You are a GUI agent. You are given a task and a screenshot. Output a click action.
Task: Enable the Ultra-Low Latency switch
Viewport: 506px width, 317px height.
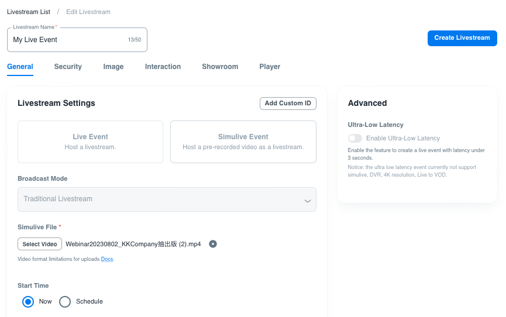tap(354, 139)
